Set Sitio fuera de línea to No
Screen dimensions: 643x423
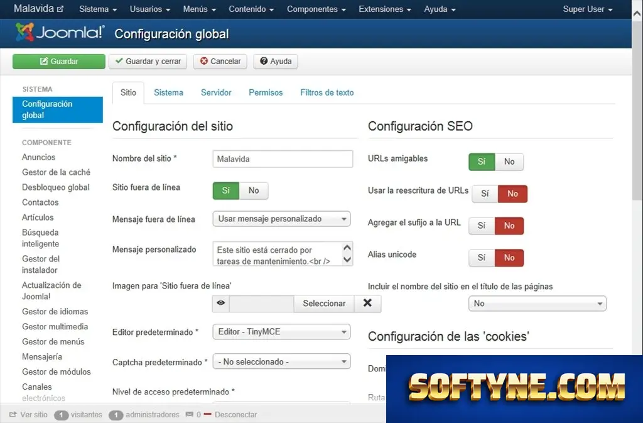point(254,190)
